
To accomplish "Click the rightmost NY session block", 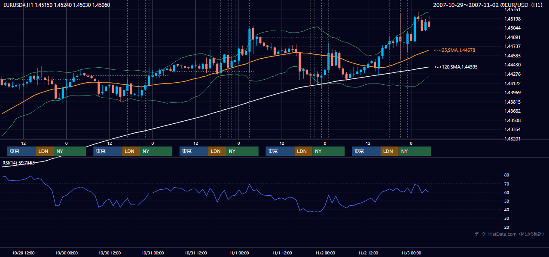I will [x=414, y=151].
